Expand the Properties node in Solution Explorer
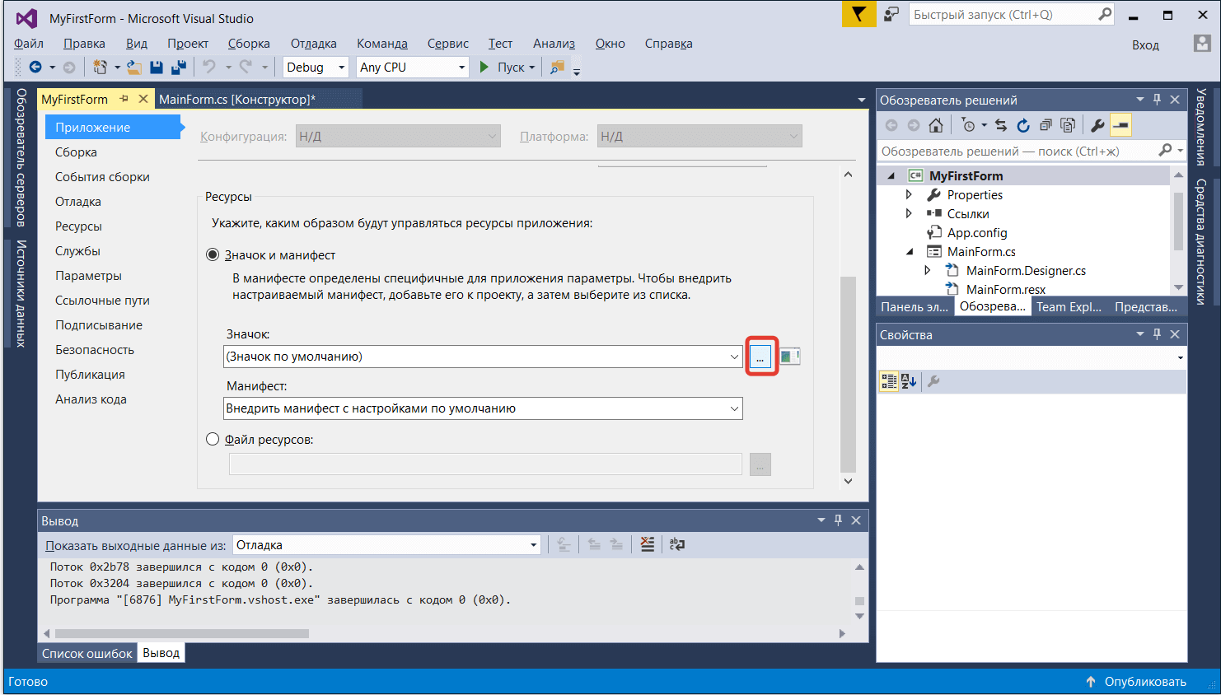 click(x=909, y=195)
